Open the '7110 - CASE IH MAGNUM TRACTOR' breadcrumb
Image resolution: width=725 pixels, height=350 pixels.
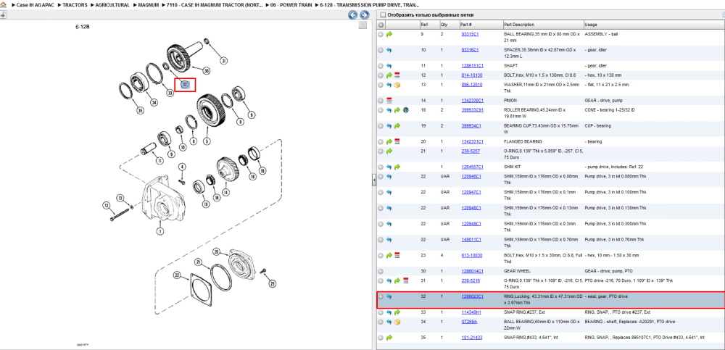tap(215, 4)
